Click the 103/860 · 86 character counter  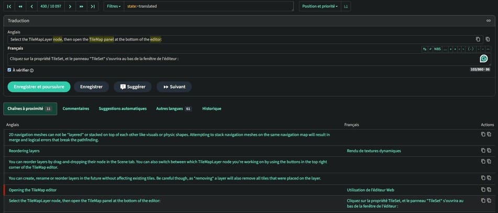[480, 69]
